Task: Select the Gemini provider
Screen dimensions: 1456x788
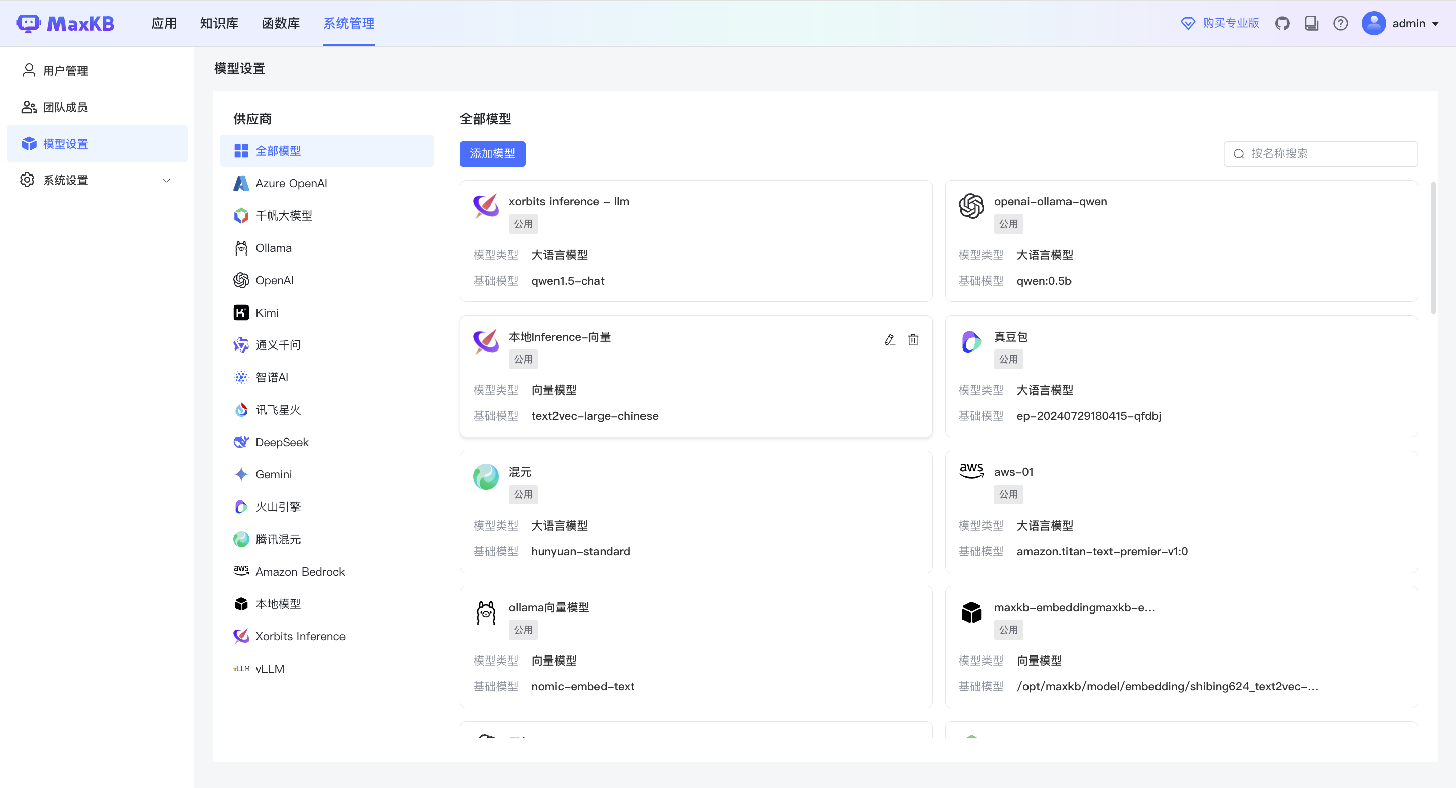Action: coord(274,474)
